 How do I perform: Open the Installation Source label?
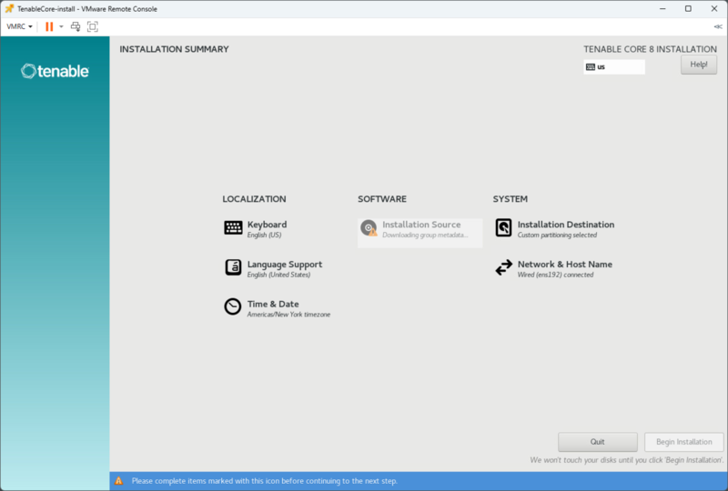click(421, 225)
